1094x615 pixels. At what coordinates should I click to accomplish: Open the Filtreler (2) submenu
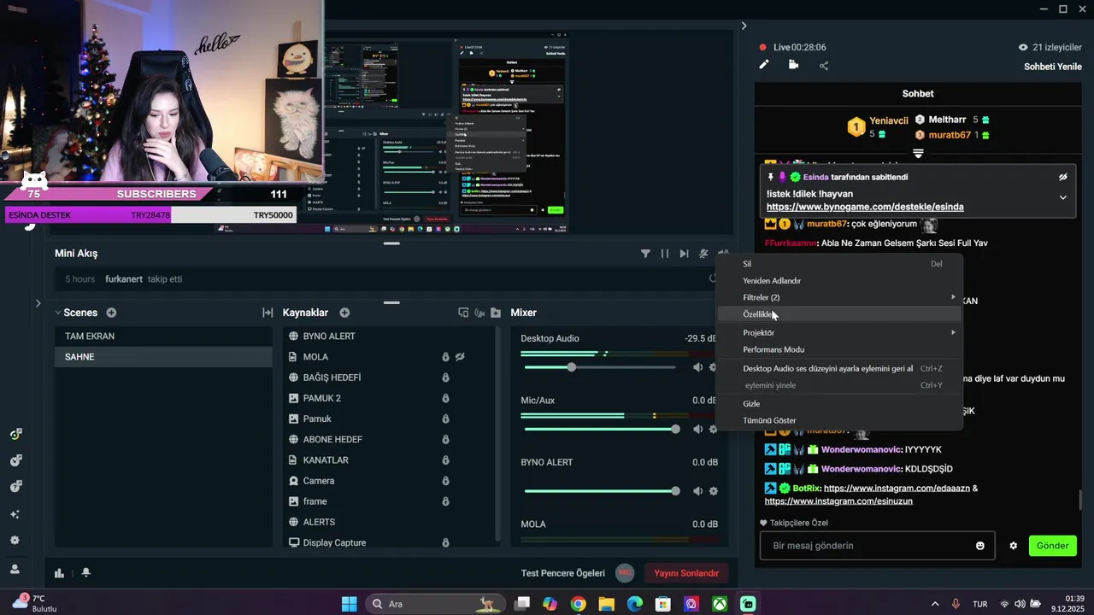click(838, 297)
